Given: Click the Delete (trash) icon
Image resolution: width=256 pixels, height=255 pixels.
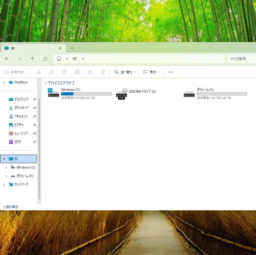Looking at the screenshot, I should 103,72.
